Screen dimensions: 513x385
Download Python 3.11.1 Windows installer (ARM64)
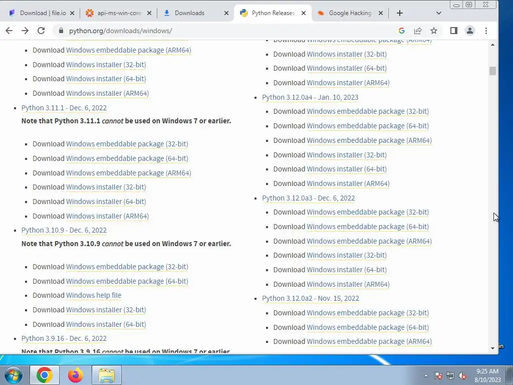(107, 216)
